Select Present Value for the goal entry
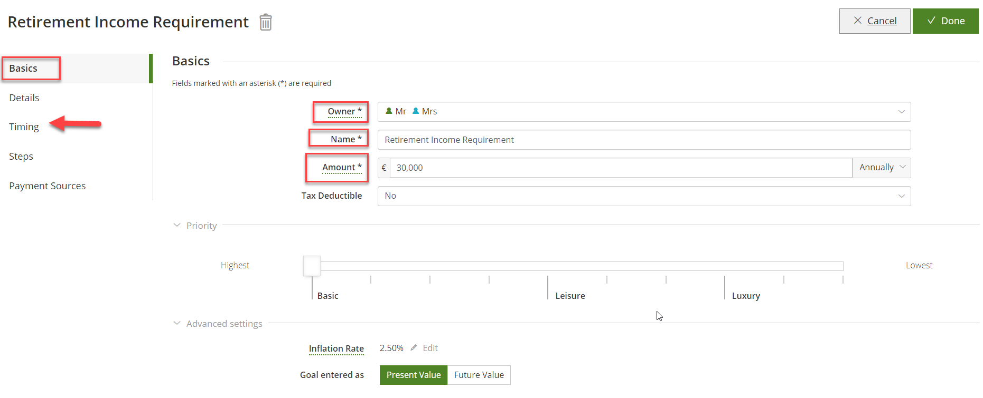This screenshot has height=398, width=983. (x=414, y=375)
